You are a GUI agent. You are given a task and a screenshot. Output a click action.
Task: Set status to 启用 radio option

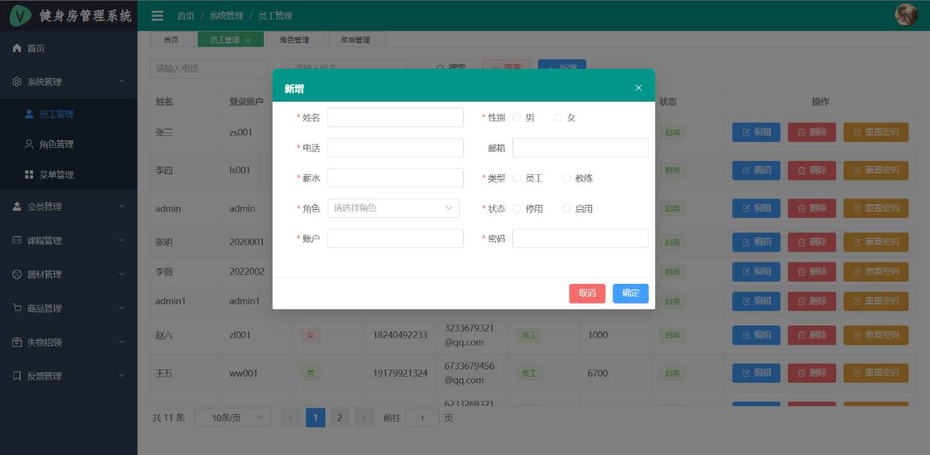click(567, 208)
